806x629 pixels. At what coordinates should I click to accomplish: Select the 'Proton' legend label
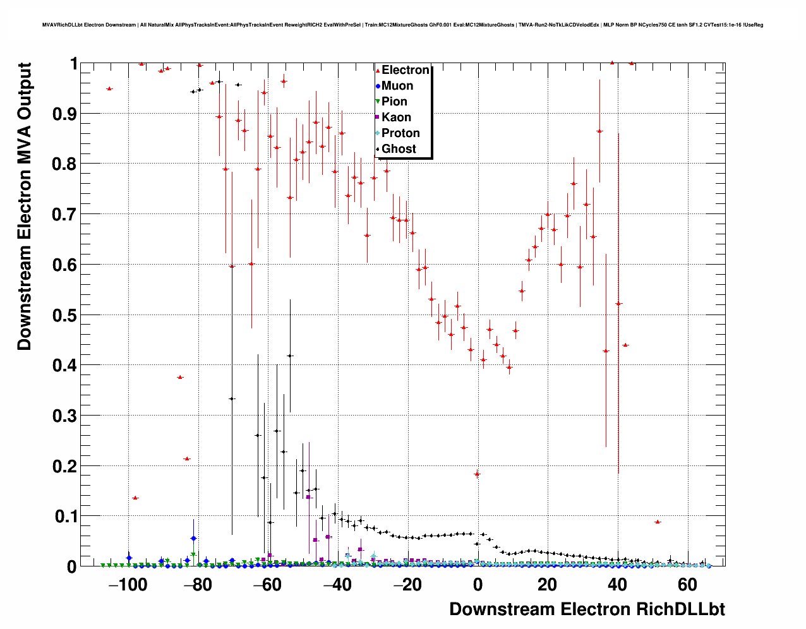click(400, 133)
